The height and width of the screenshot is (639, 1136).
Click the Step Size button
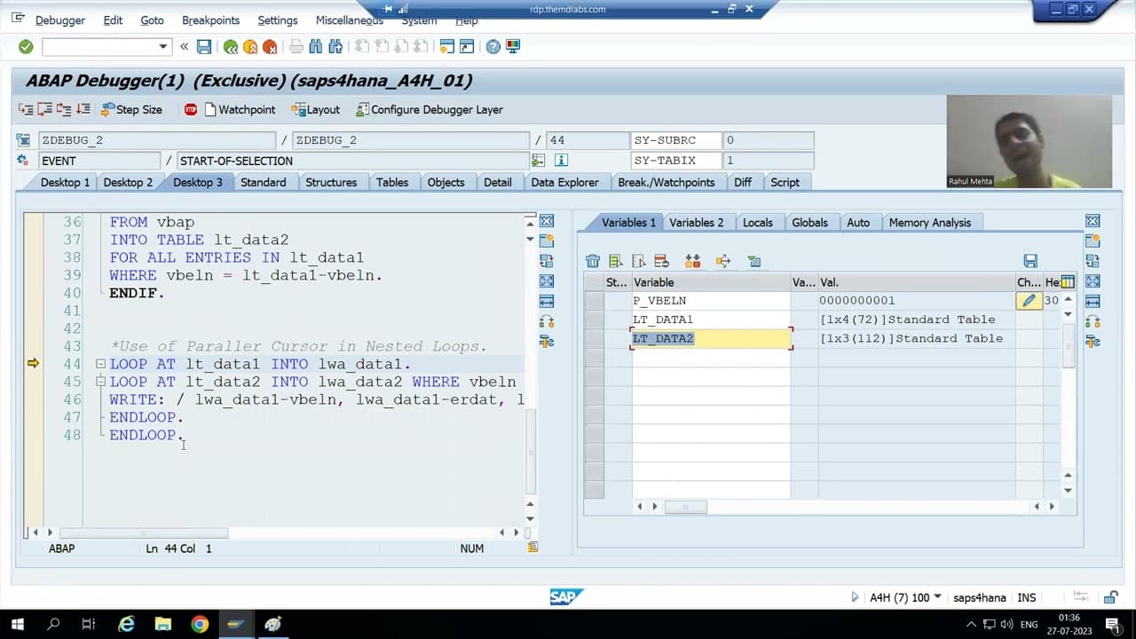point(131,109)
